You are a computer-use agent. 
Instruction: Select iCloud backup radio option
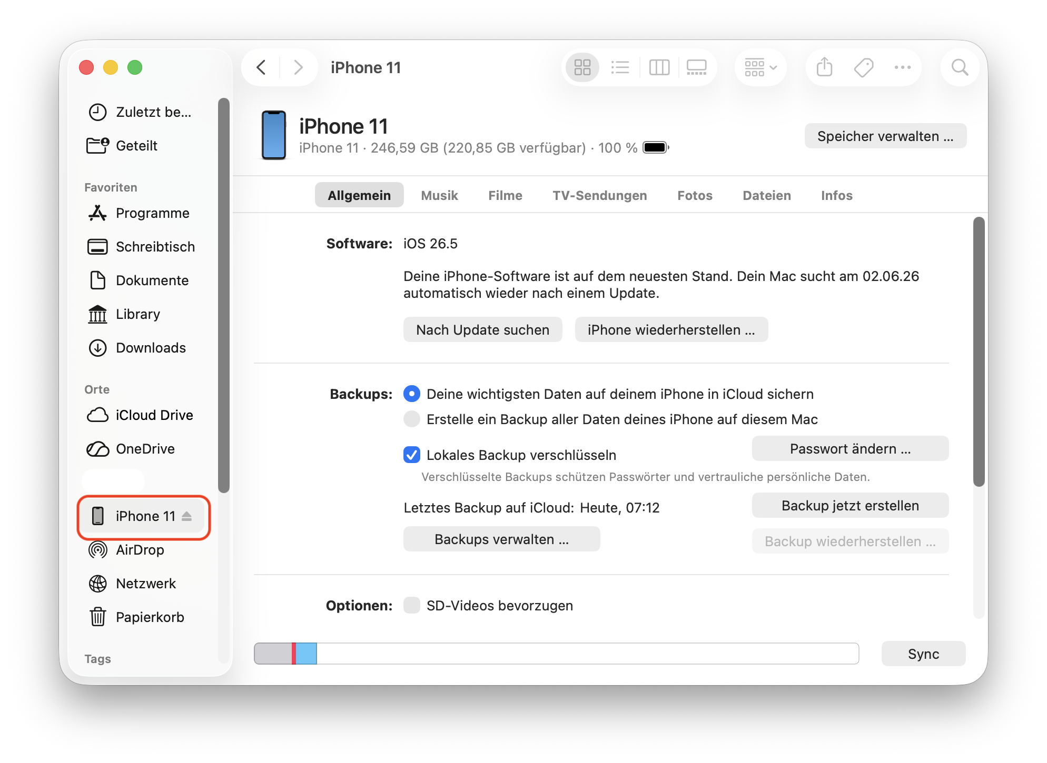412,394
